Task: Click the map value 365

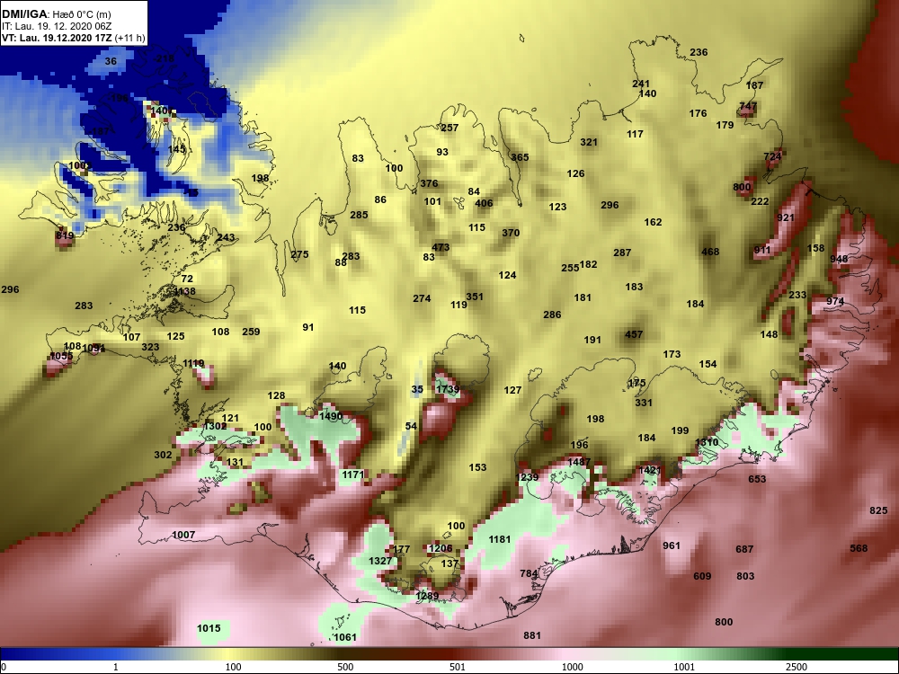Action: (x=520, y=157)
